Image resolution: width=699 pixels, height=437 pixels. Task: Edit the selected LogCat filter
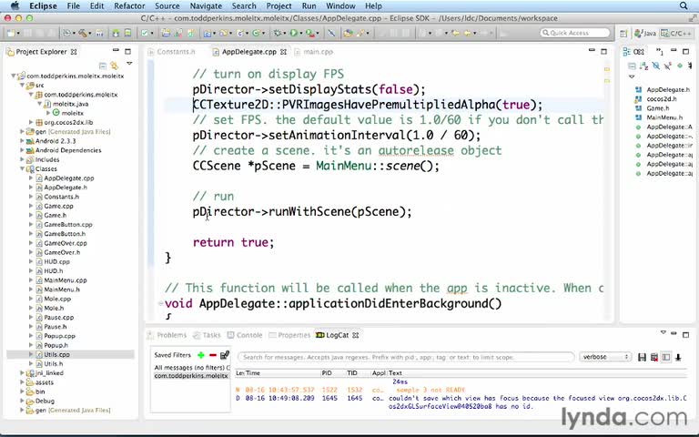pos(225,355)
